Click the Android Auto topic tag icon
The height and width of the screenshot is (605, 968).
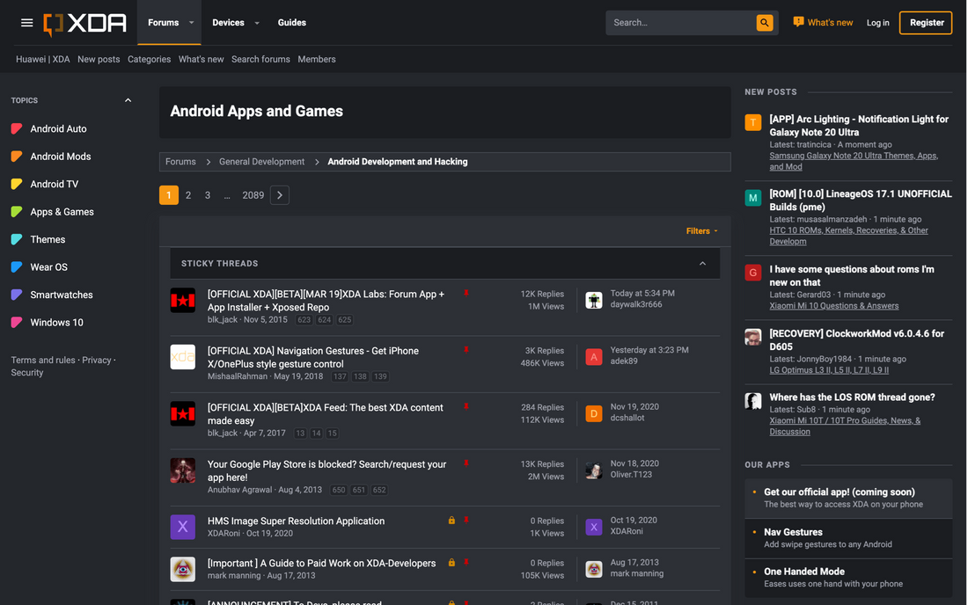(17, 128)
